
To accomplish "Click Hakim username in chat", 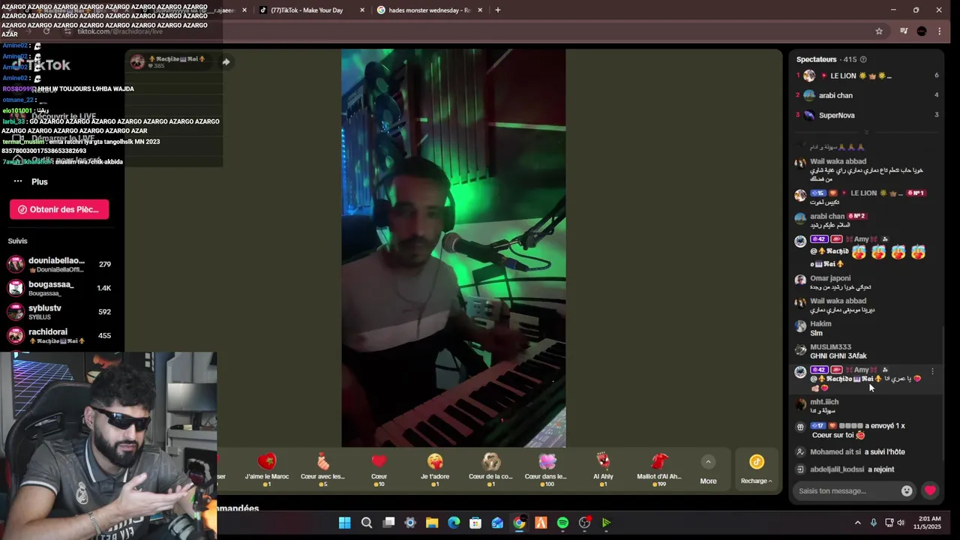I will coord(820,324).
